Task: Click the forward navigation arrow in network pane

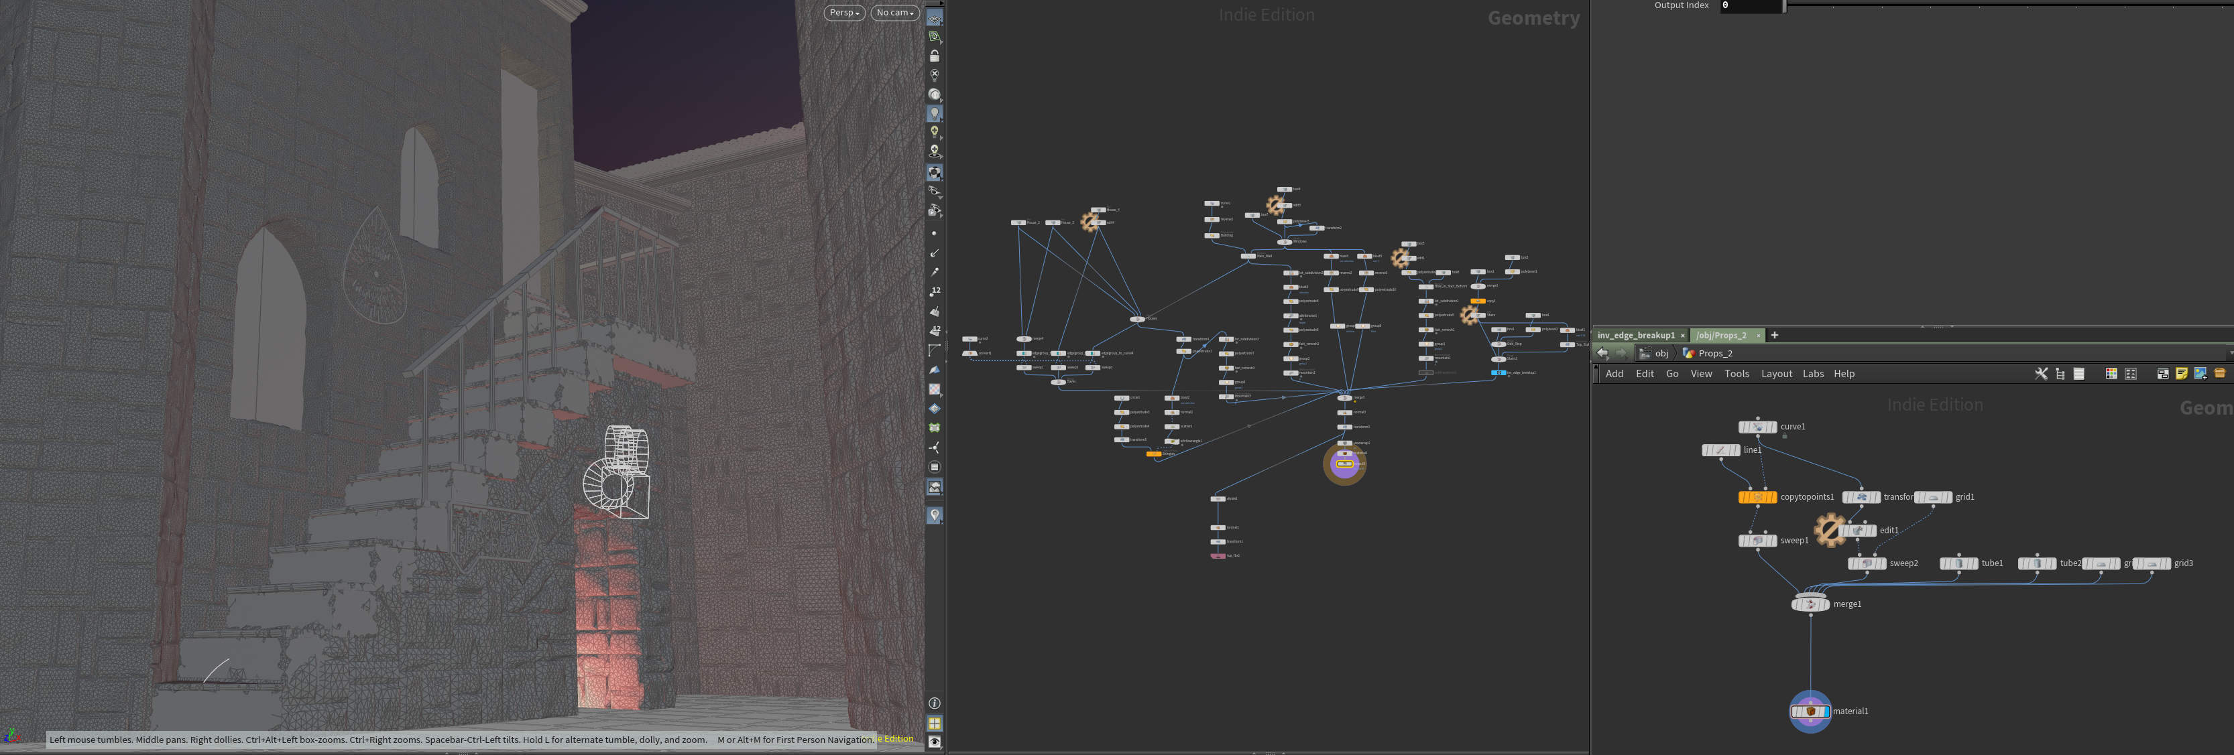Action: click(x=1621, y=353)
